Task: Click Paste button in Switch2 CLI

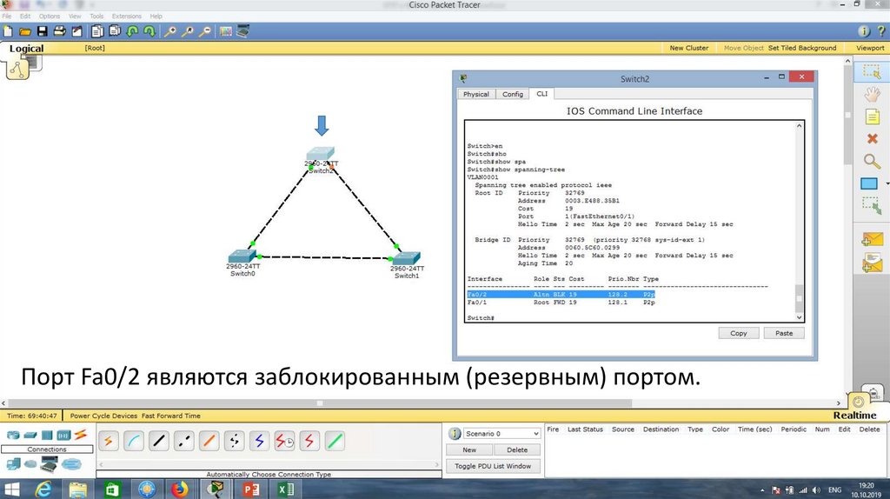Action: tap(784, 333)
